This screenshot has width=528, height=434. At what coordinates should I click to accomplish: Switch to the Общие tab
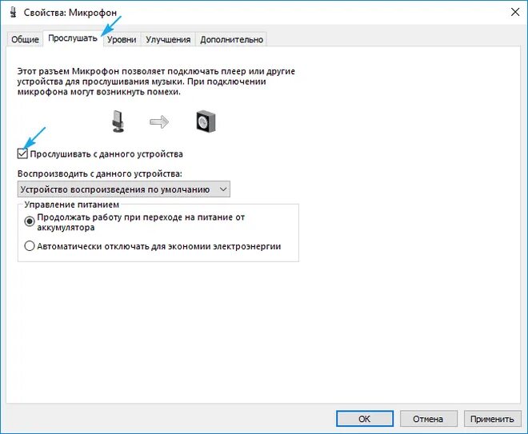coord(25,40)
